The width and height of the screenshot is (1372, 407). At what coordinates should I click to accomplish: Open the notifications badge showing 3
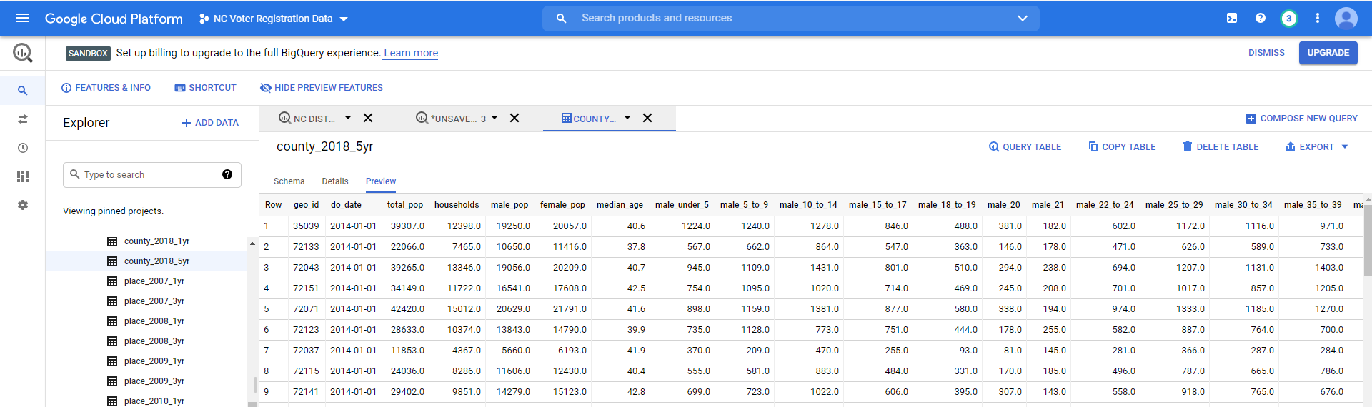(1288, 19)
